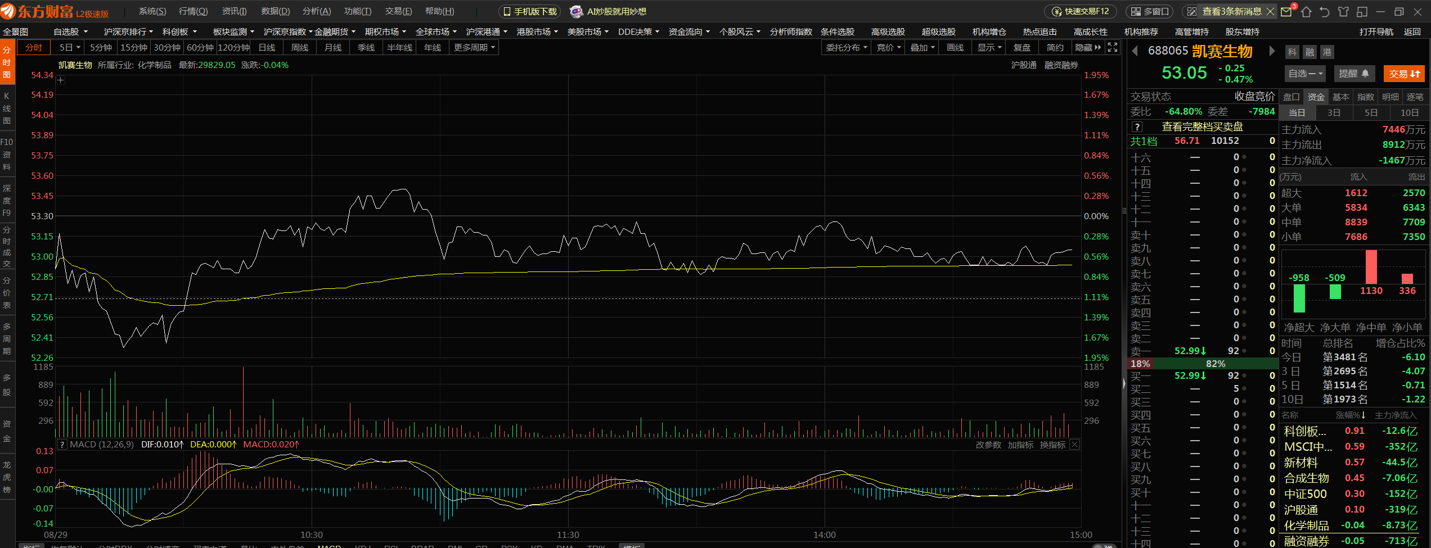Open 资金 in the left sidebar
This screenshot has height=548, width=1431.
(7, 431)
